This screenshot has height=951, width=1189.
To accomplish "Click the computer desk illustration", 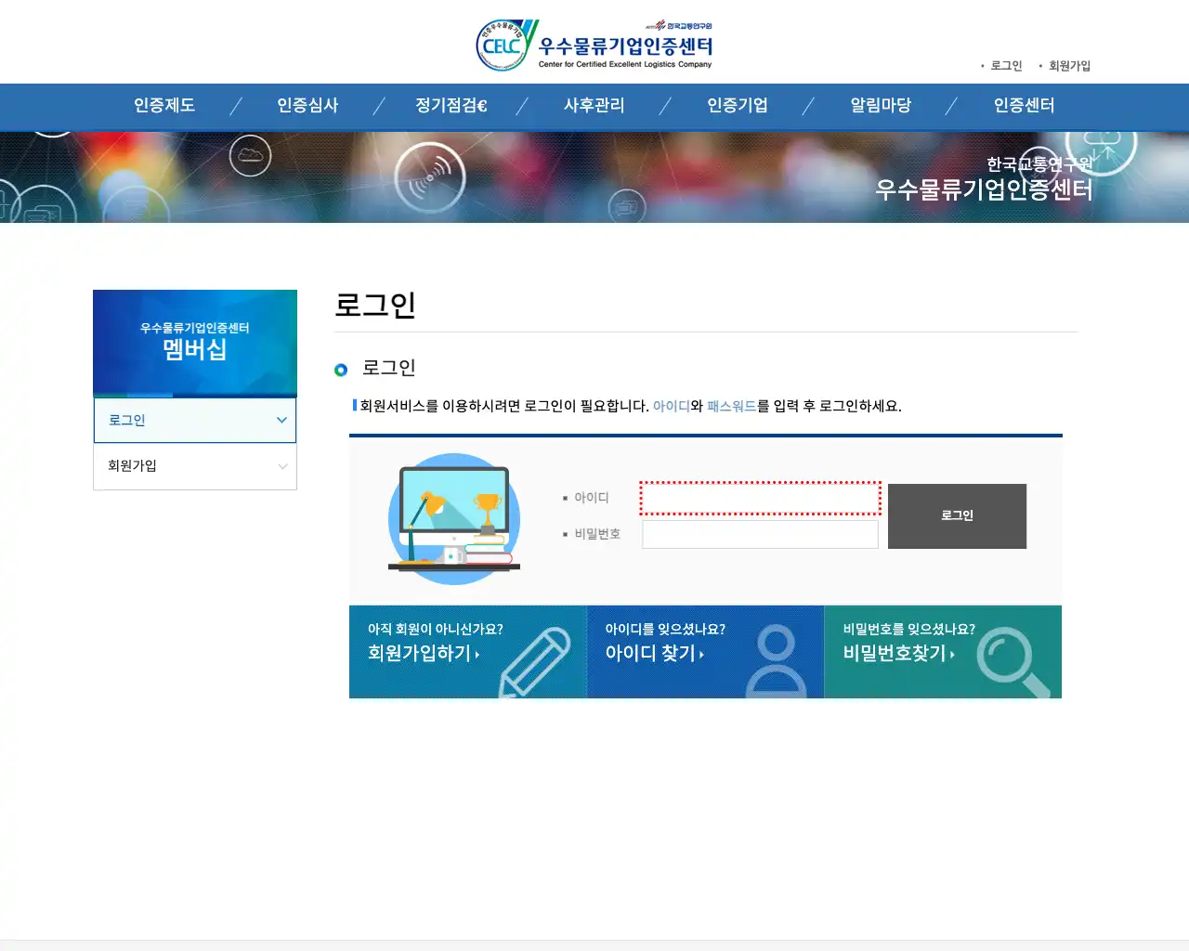I will 454,519.
